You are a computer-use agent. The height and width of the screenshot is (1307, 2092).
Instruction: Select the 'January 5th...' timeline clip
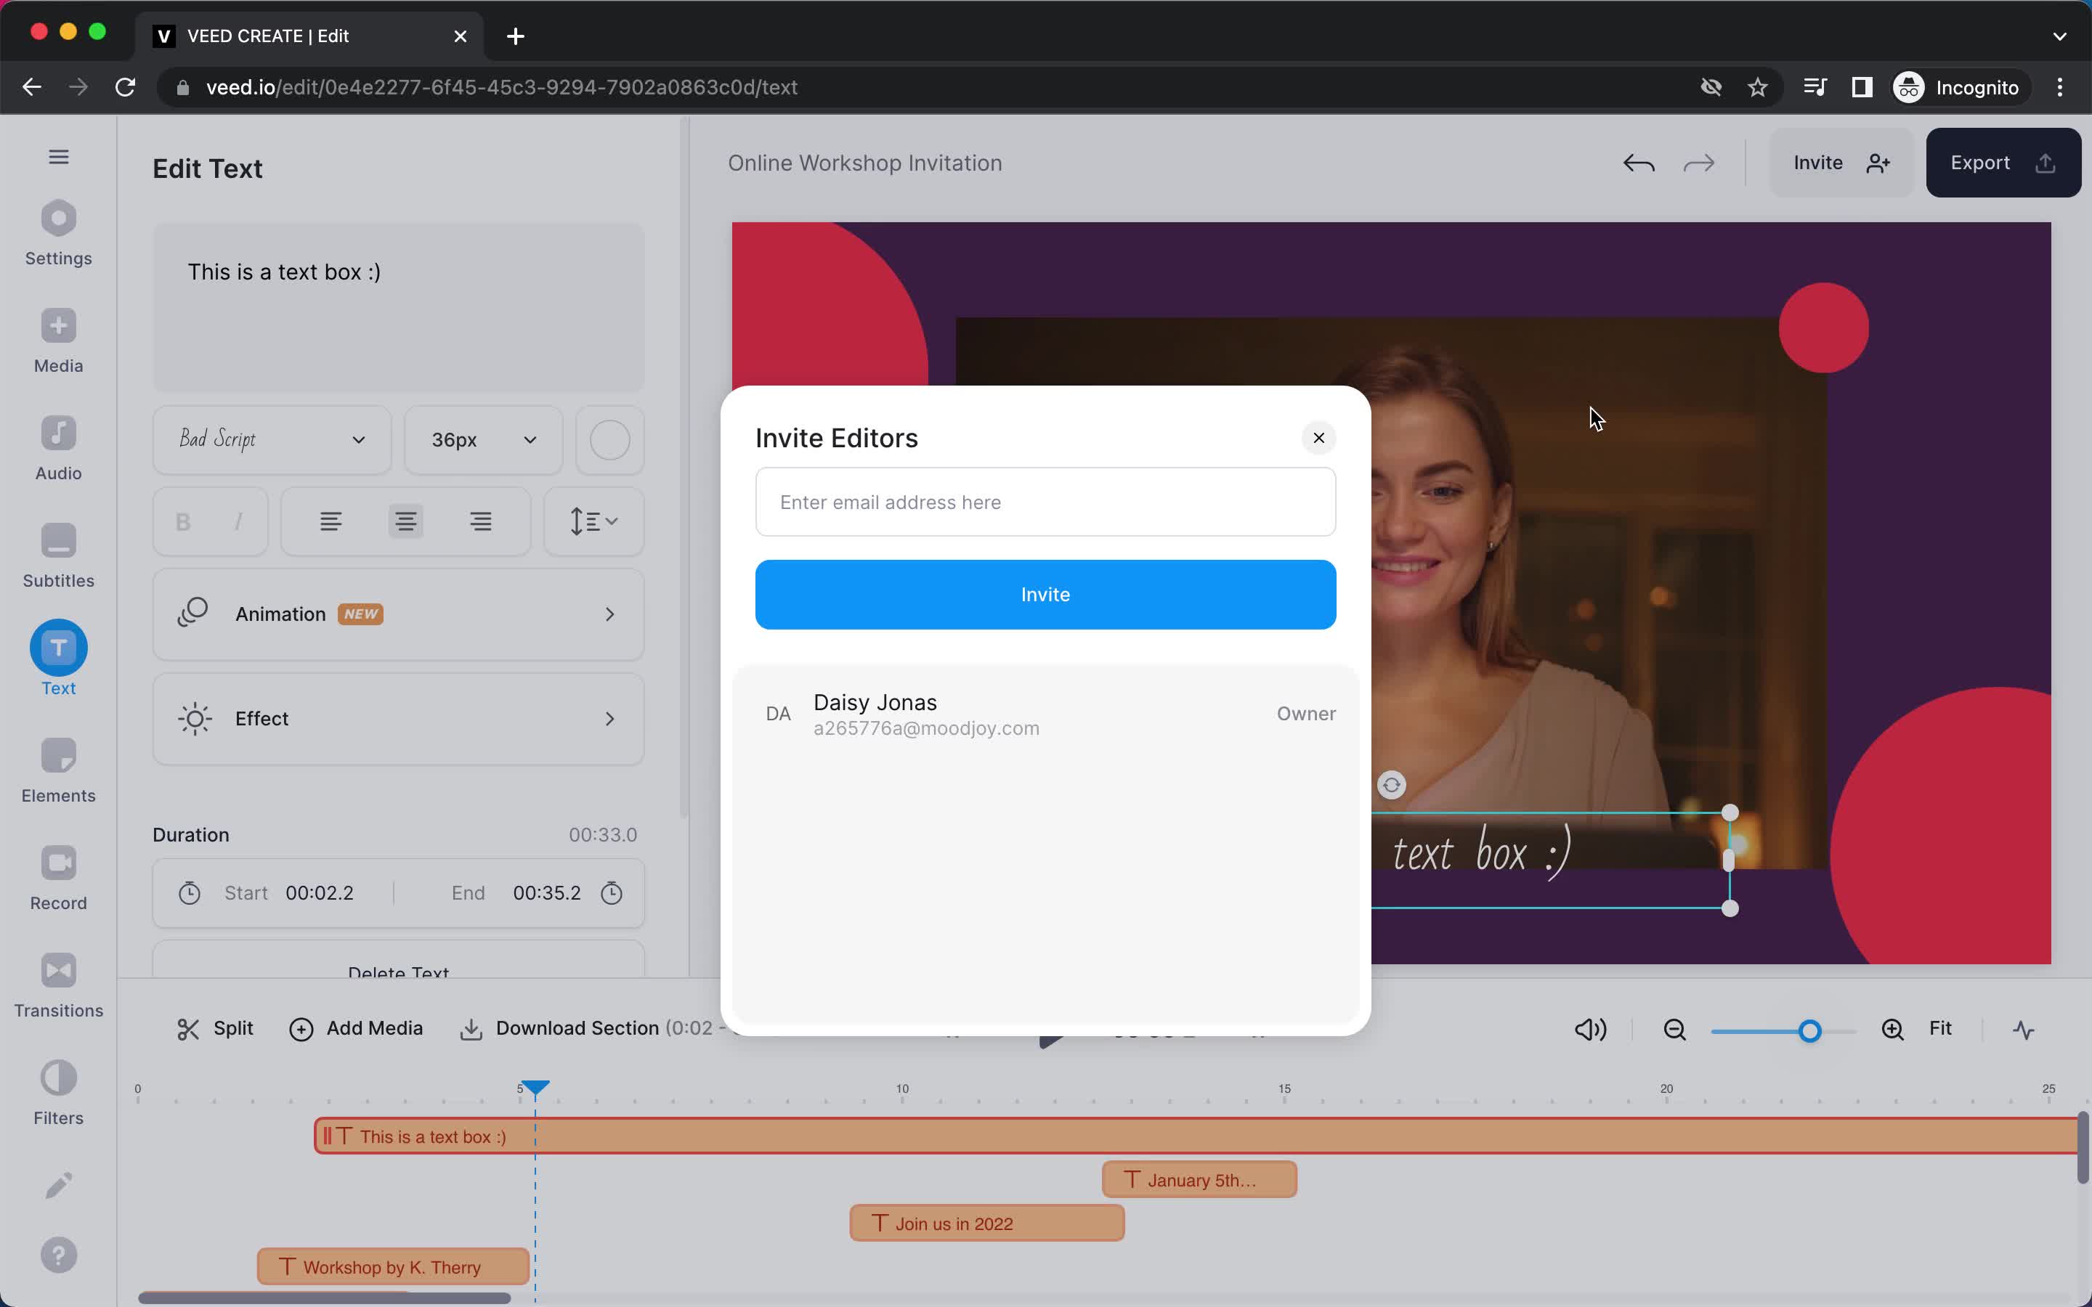(1199, 1180)
